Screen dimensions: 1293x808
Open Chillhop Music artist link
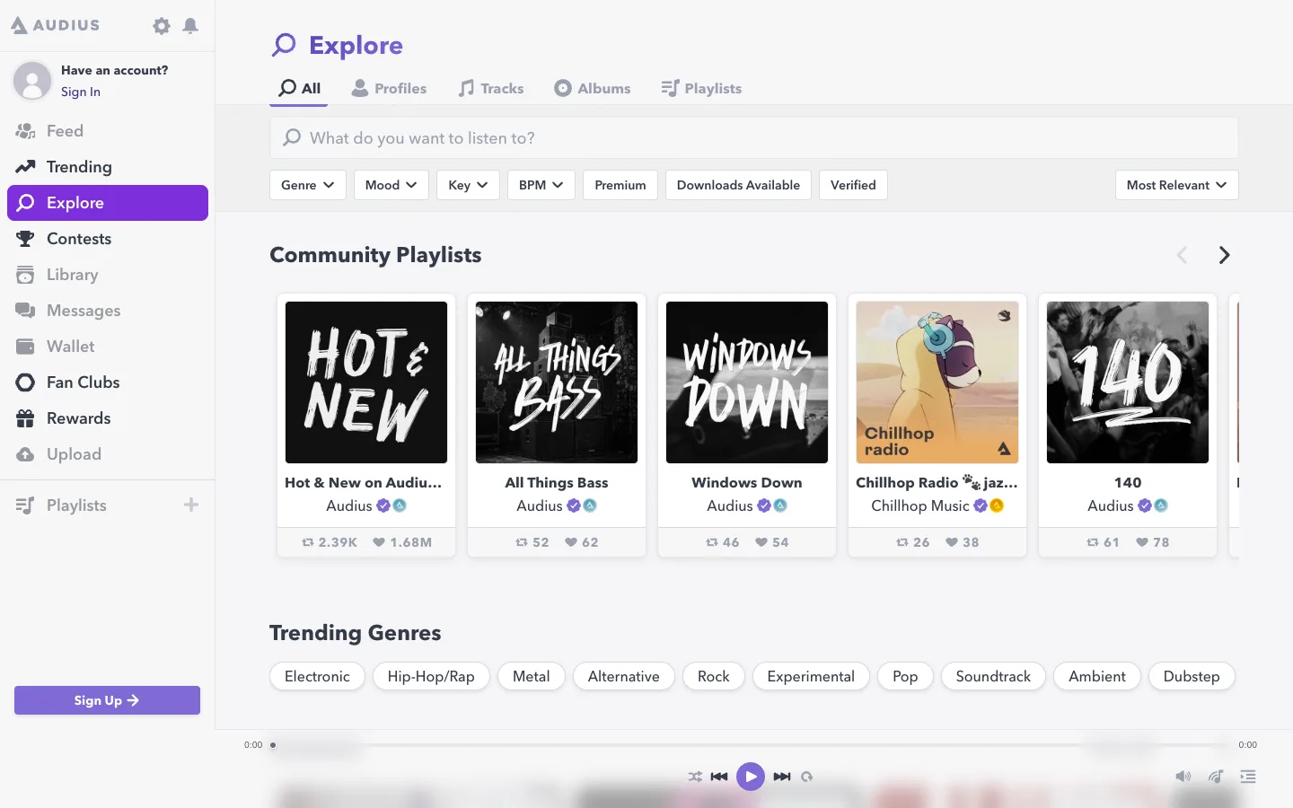click(x=920, y=505)
